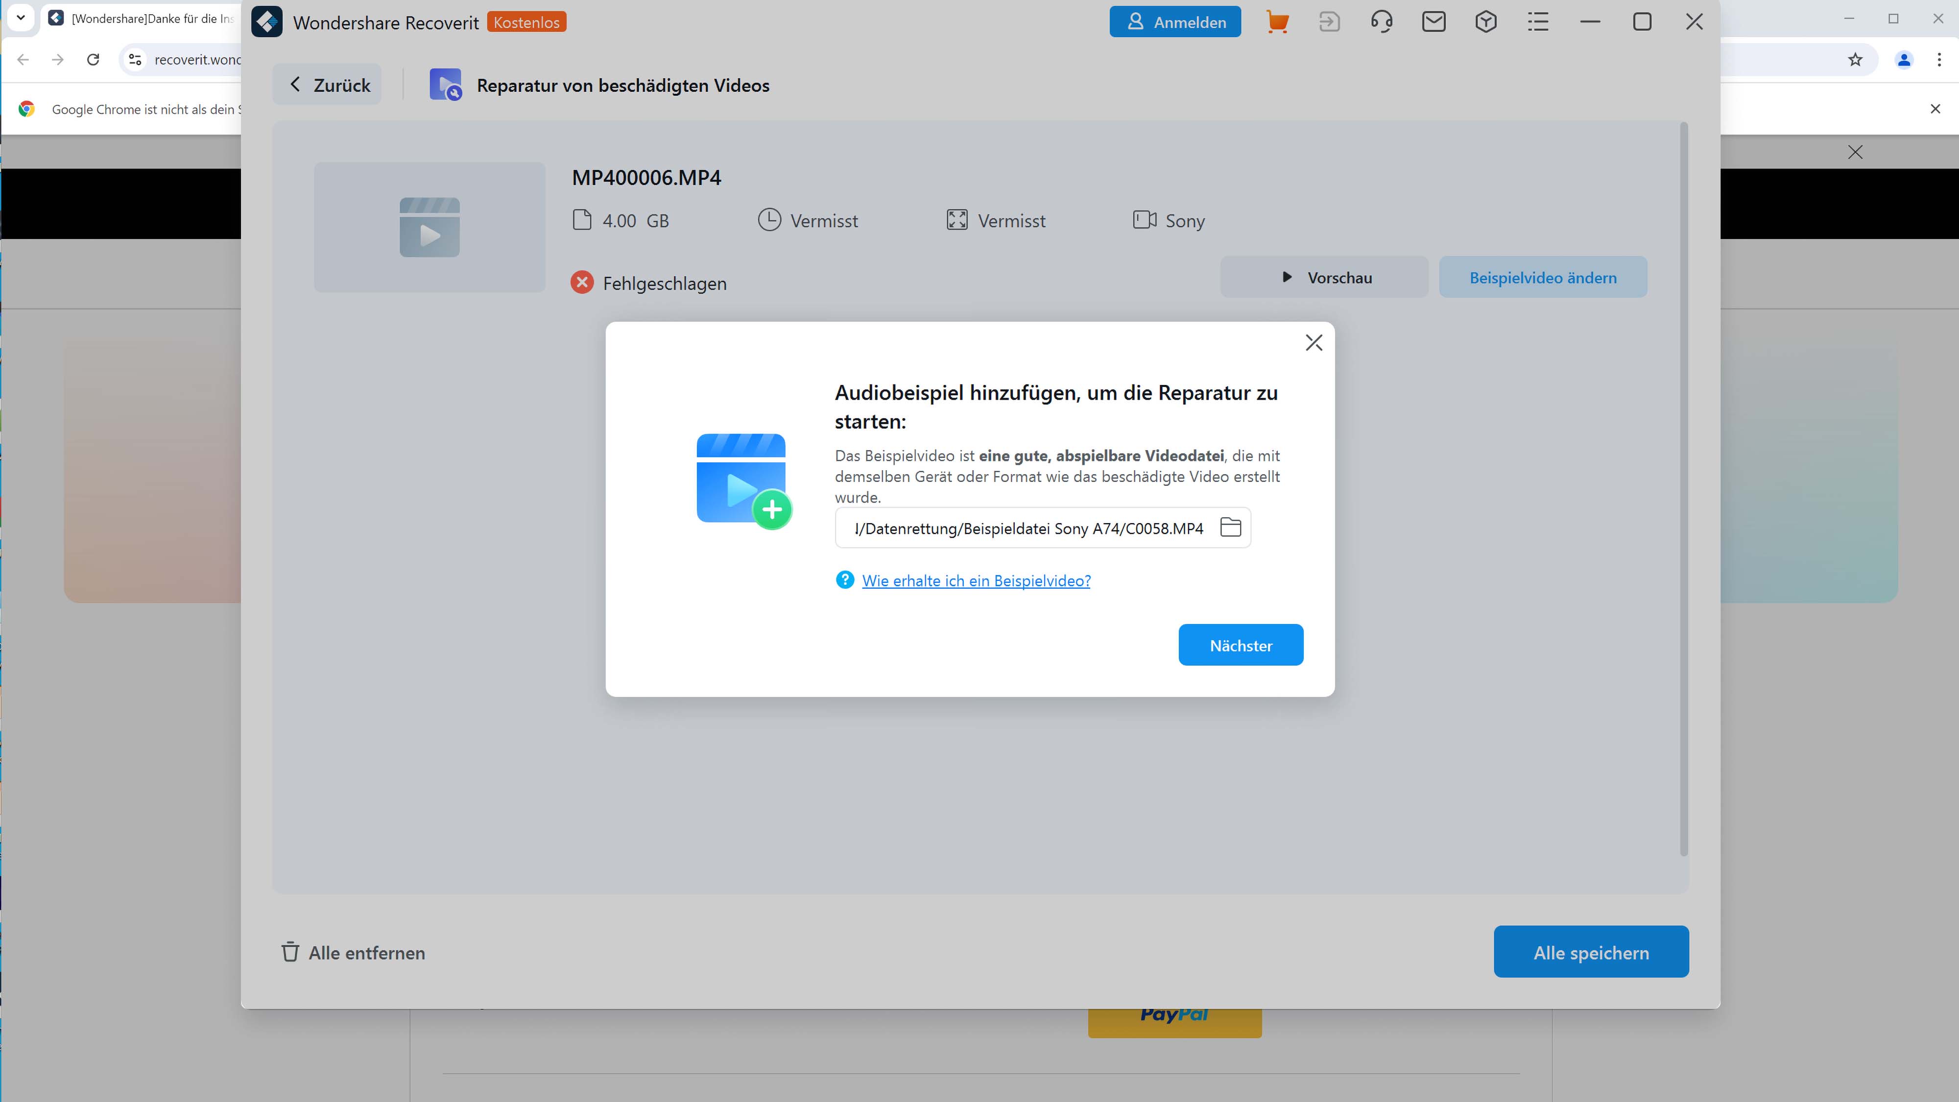Click Alle speichern button
This screenshot has width=1959, height=1102.
tap(1591, 952)
